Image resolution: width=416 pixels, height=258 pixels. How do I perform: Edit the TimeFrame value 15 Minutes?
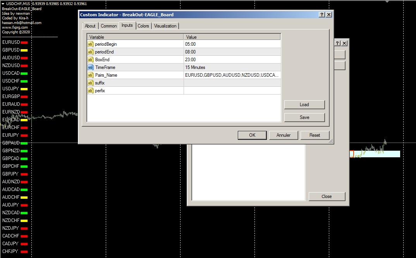coord(232,67)
